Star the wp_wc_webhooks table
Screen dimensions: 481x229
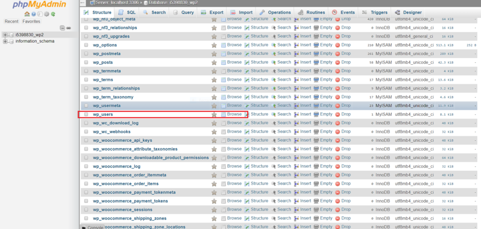pos(214,132)
